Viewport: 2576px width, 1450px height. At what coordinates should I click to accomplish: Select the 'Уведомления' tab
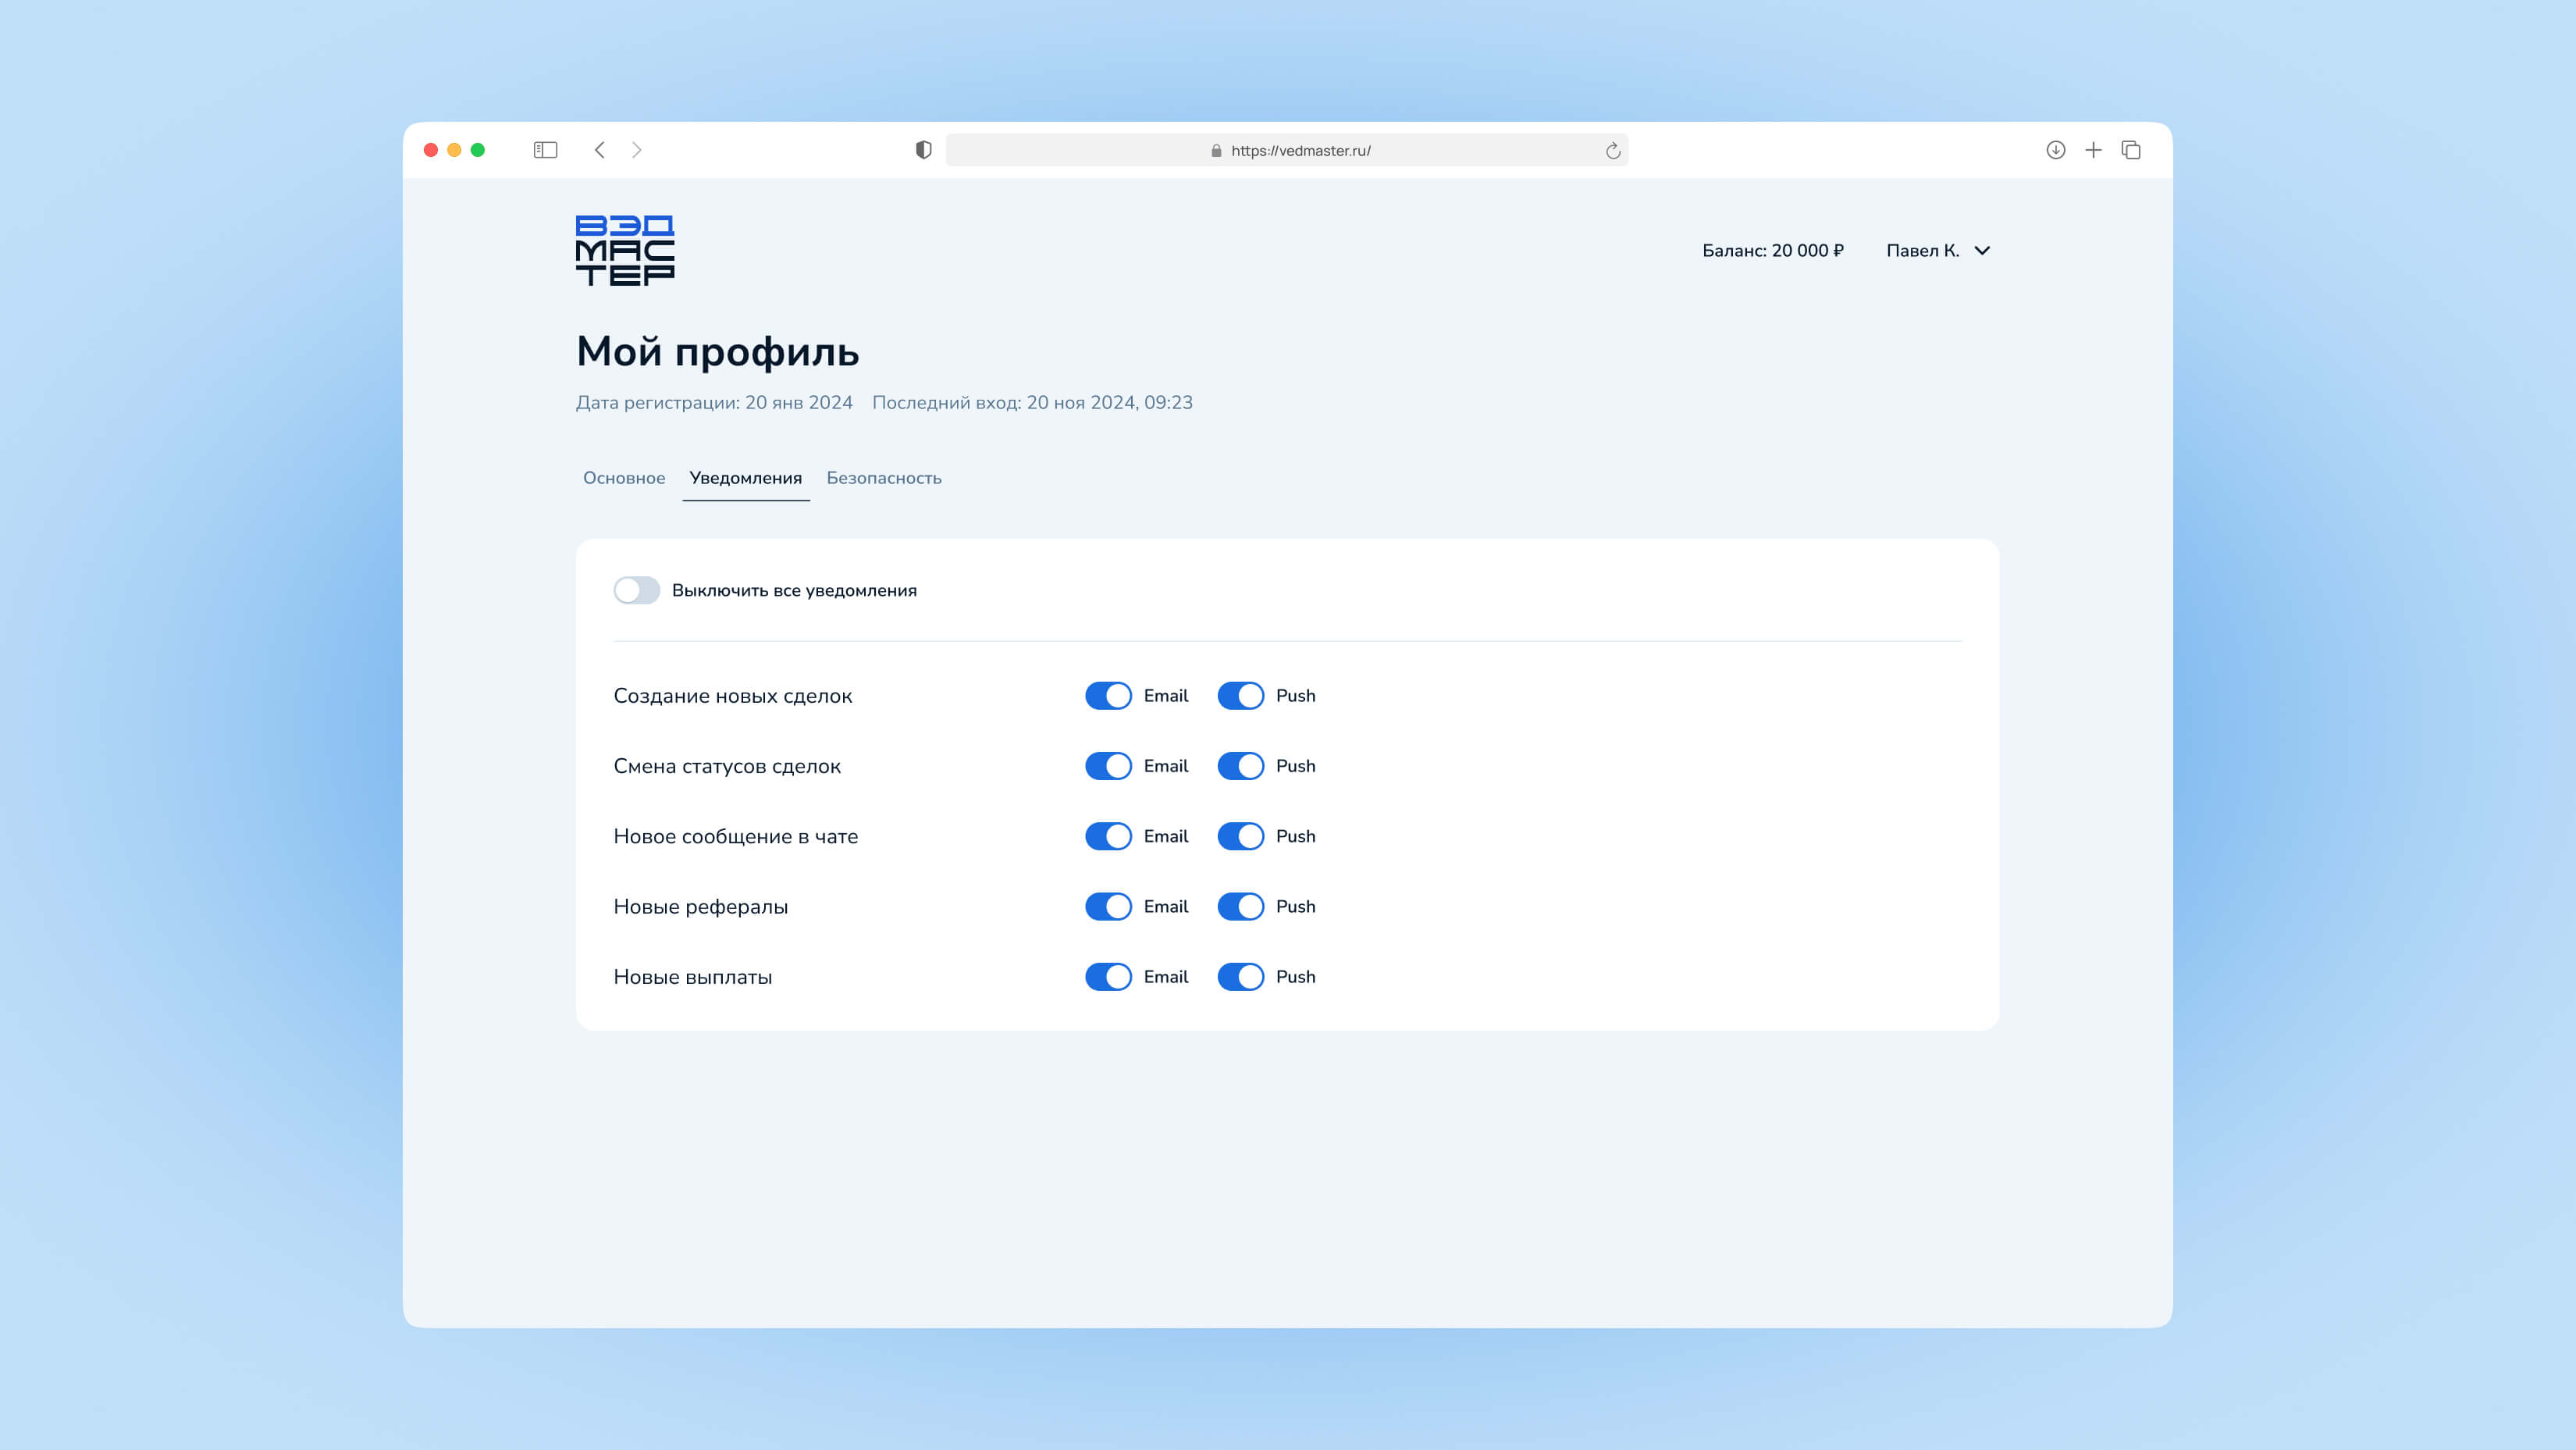[x=745, y=478]
